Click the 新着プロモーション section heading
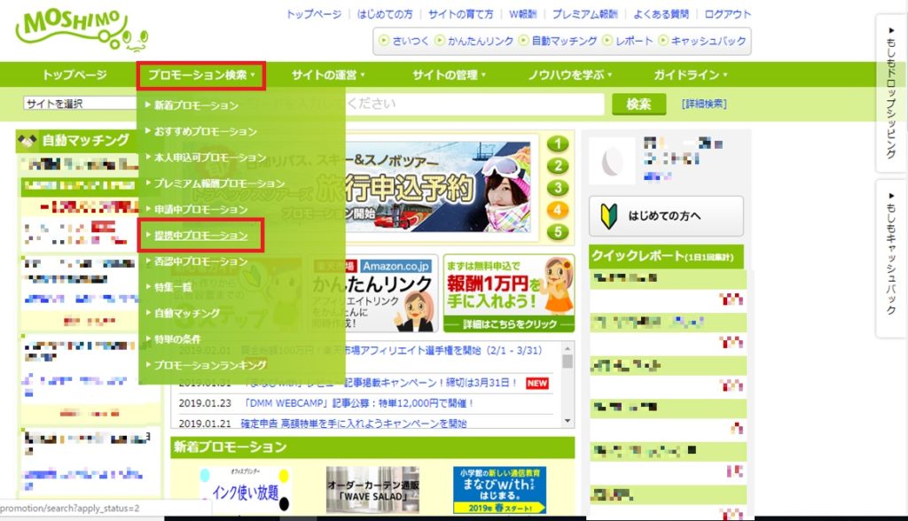Viewport: 908px width, 521px height. point(372,447)
